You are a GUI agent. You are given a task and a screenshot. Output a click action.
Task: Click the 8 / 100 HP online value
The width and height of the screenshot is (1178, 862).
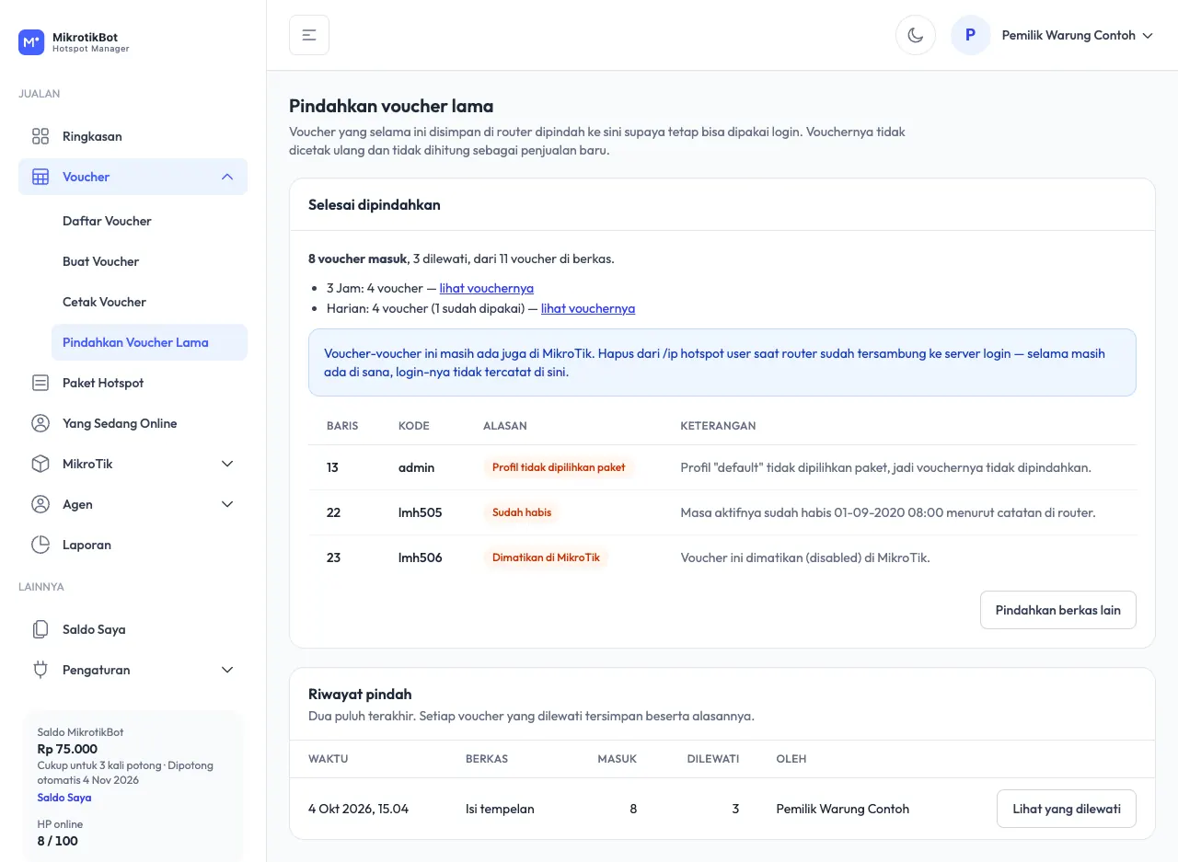57,841
